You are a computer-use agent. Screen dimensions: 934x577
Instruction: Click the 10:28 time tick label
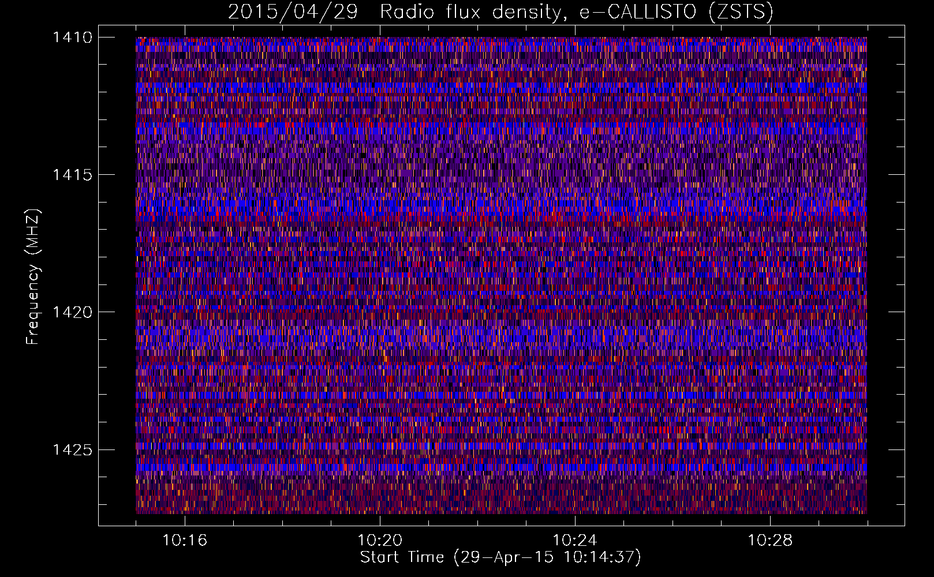[x=770, y=541]
